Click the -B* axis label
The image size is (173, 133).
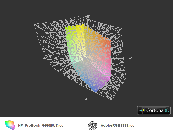click(87, 99)
